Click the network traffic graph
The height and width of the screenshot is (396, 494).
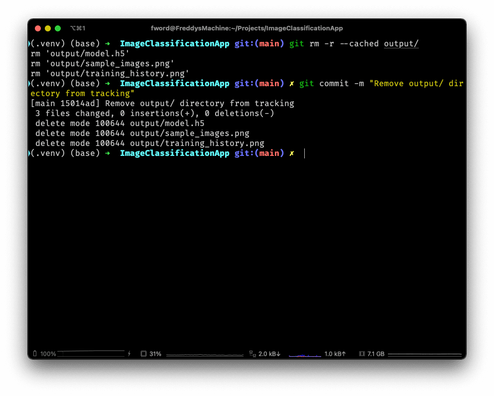click(305, 355)
